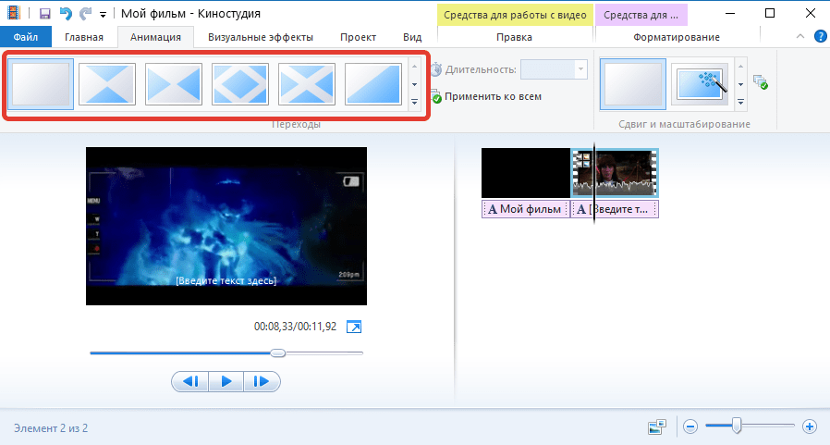Click the timeline zoom slider handle
The height and width of the screenshot is (445, 830).
point(737,426)
